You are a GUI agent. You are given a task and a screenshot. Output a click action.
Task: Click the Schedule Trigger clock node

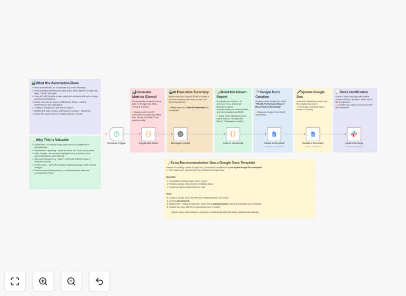click(117, 134)
